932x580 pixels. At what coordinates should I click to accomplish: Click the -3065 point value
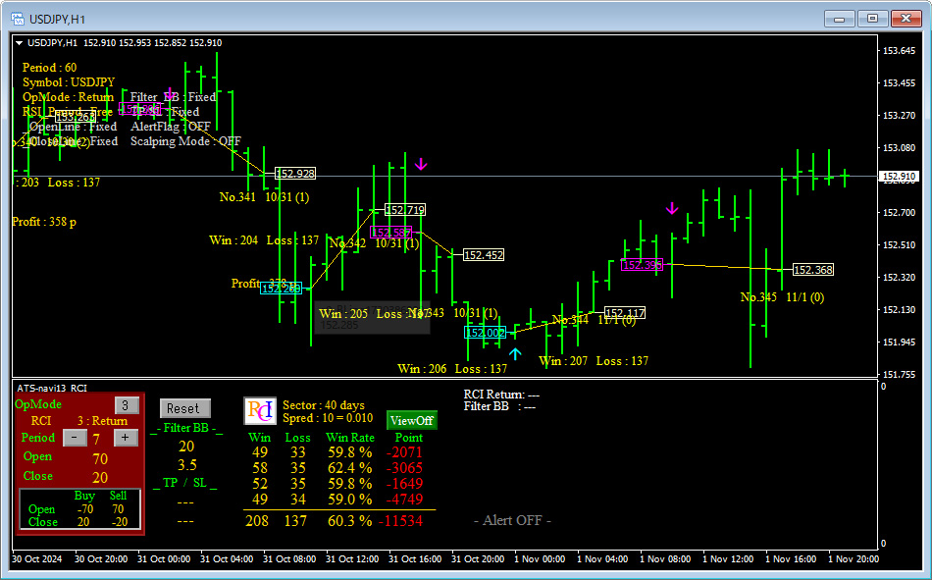coord(404,468)
